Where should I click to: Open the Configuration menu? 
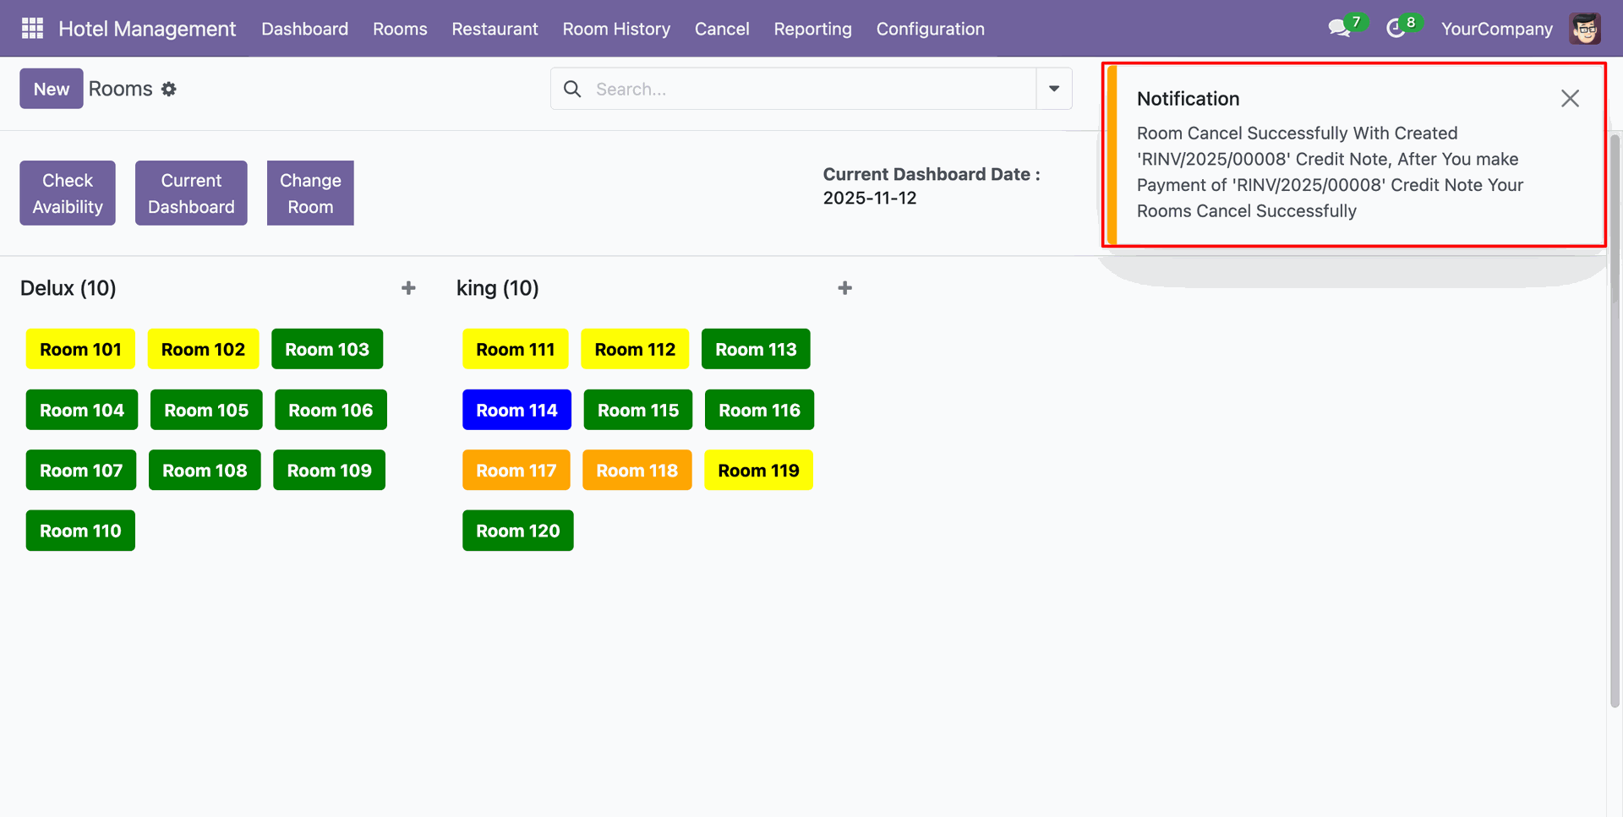click(930, 29)
